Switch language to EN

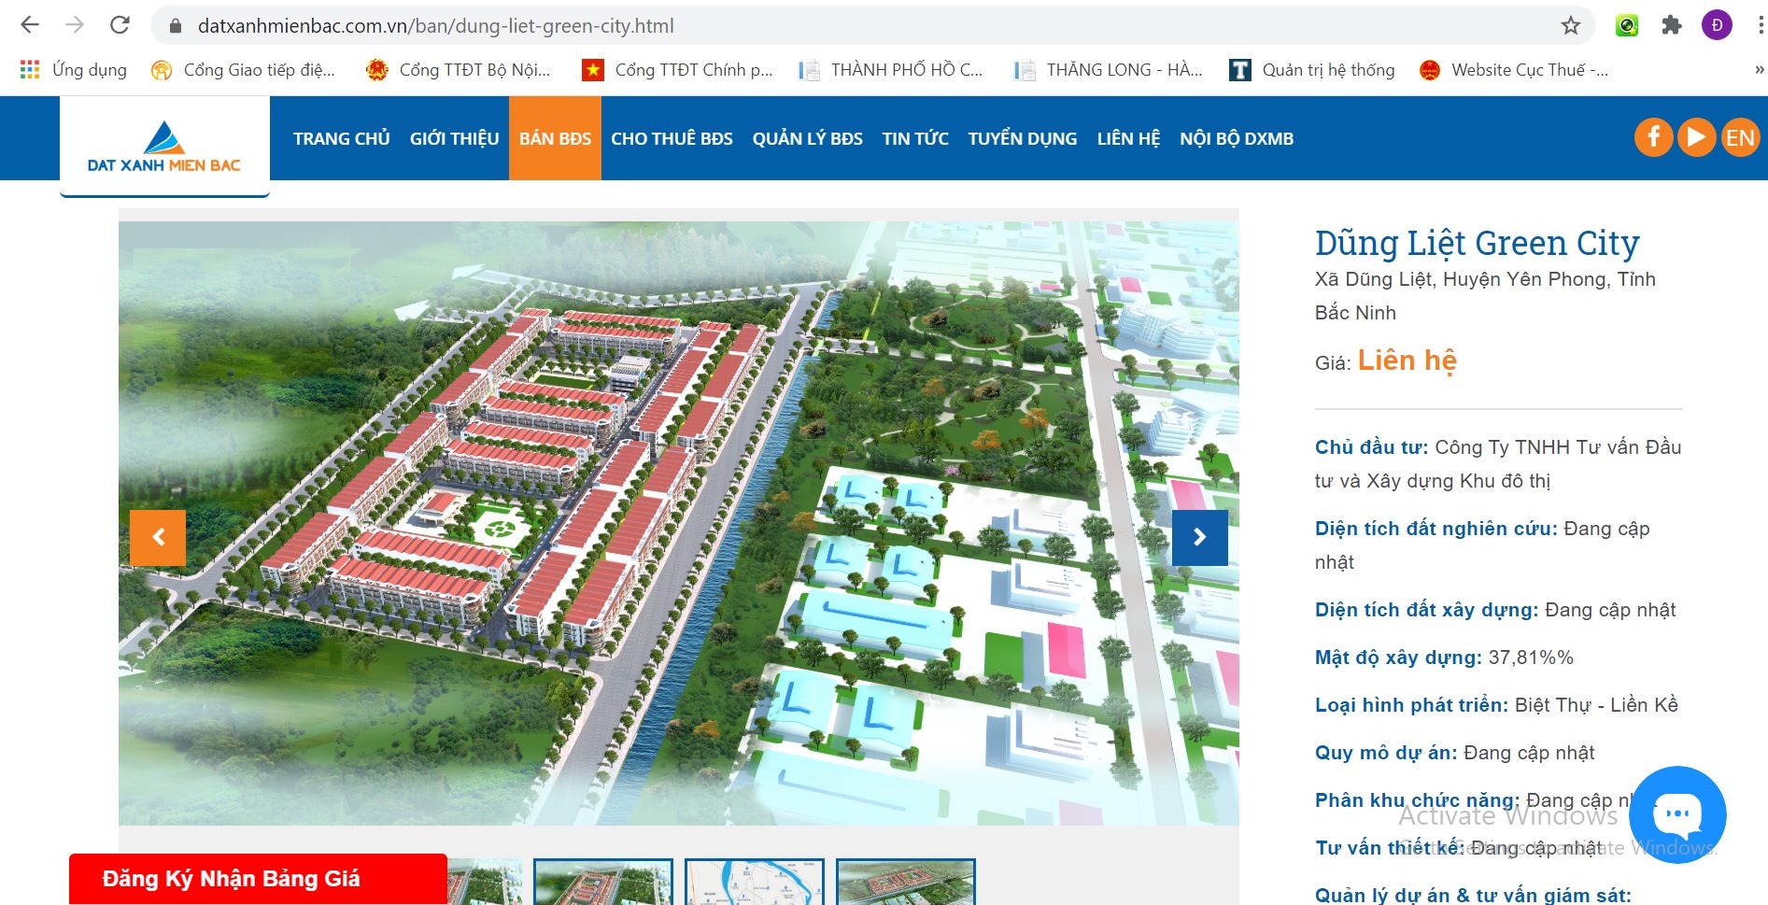pyautogui.click(x=1740, y=136)
